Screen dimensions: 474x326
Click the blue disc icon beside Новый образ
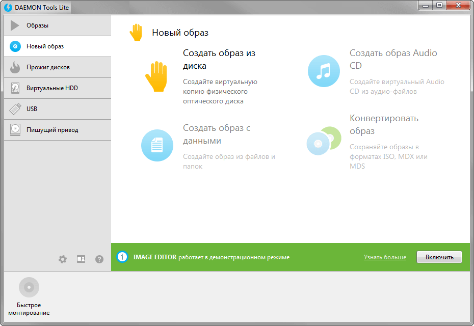point(15,46)
